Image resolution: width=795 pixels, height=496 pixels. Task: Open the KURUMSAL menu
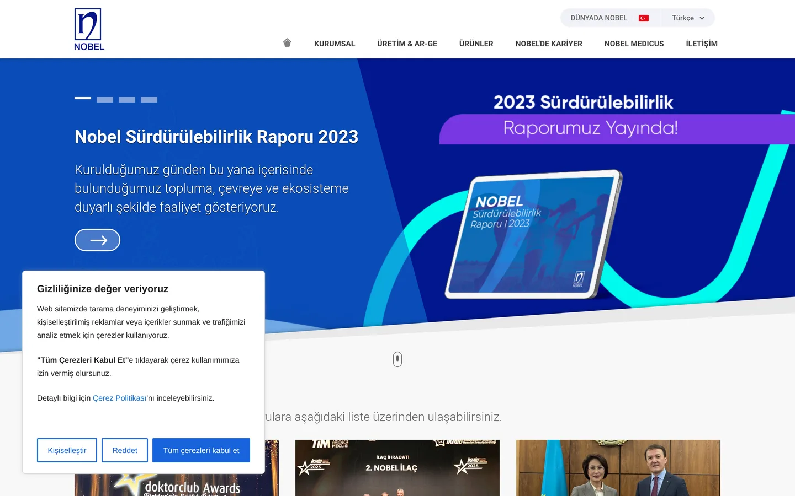coord(335,44)
